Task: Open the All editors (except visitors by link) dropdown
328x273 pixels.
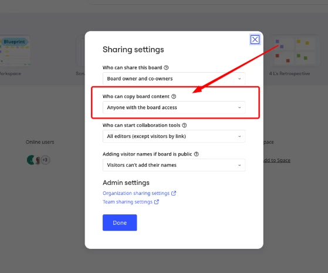Action: tap(174, 136)
